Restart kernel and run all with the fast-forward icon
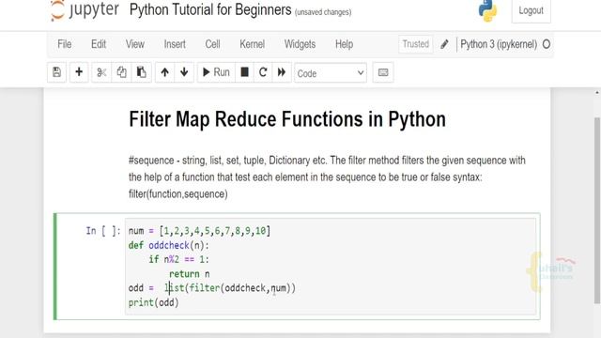601x338 pixels. pos(282,72)
